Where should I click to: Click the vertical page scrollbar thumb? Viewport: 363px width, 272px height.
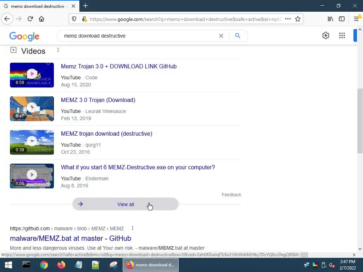tap(360, 121)
